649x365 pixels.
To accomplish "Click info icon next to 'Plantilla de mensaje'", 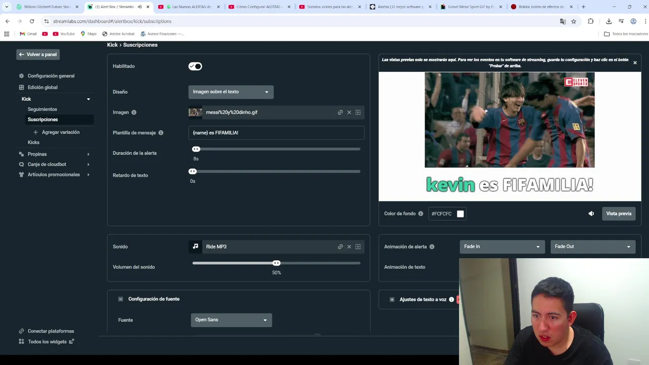I will click(161, 133).
